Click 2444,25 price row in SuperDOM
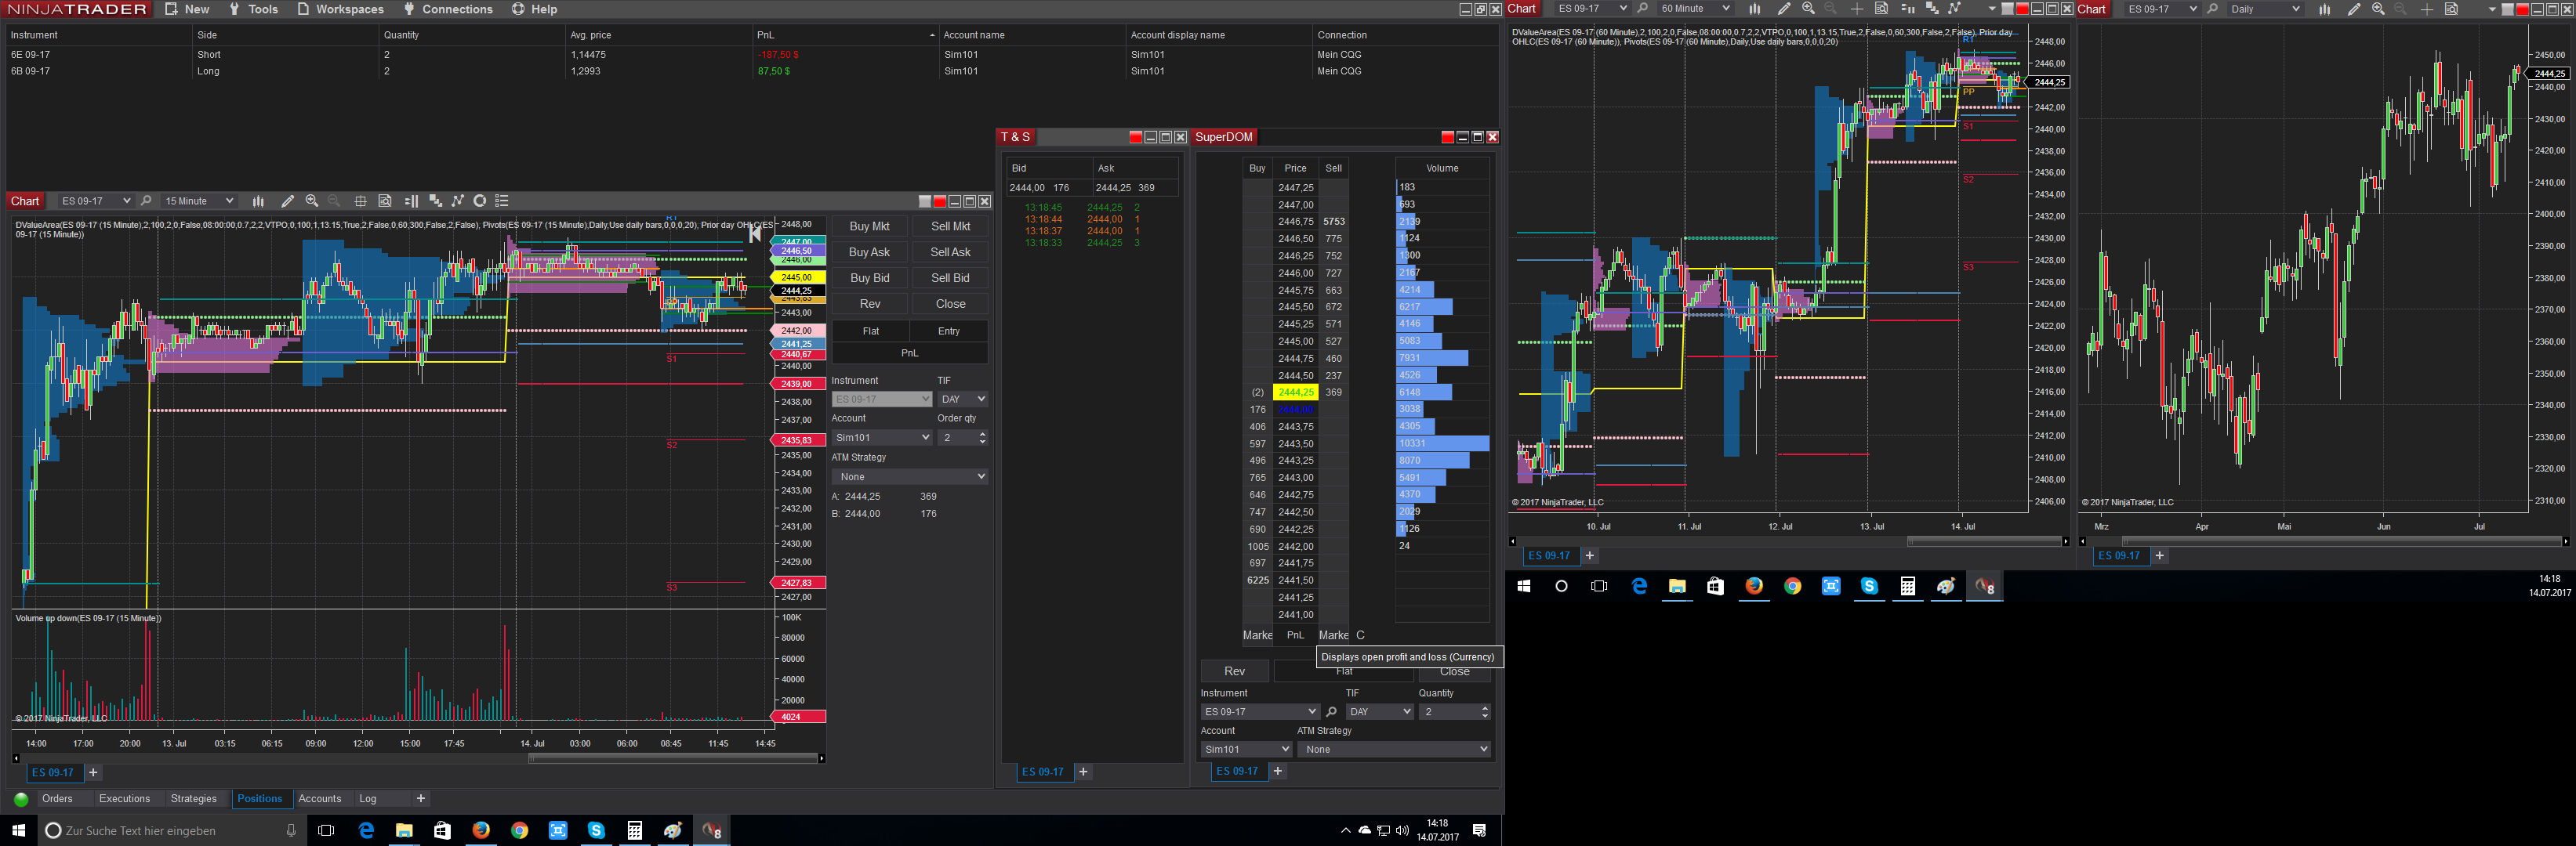The height and width of the screenshot is (846, 2576). click(1296, 392)
